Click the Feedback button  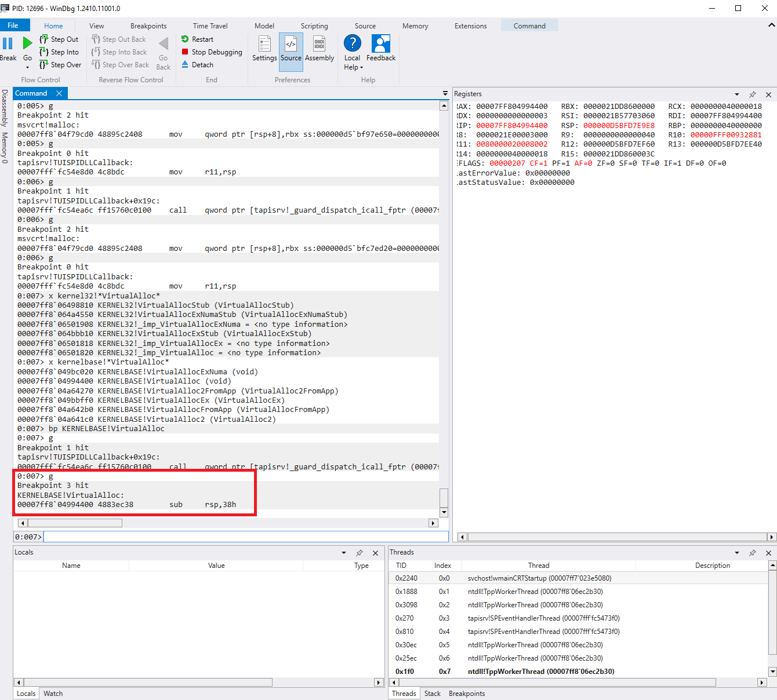pyautogui.click(x=380, y=48)
